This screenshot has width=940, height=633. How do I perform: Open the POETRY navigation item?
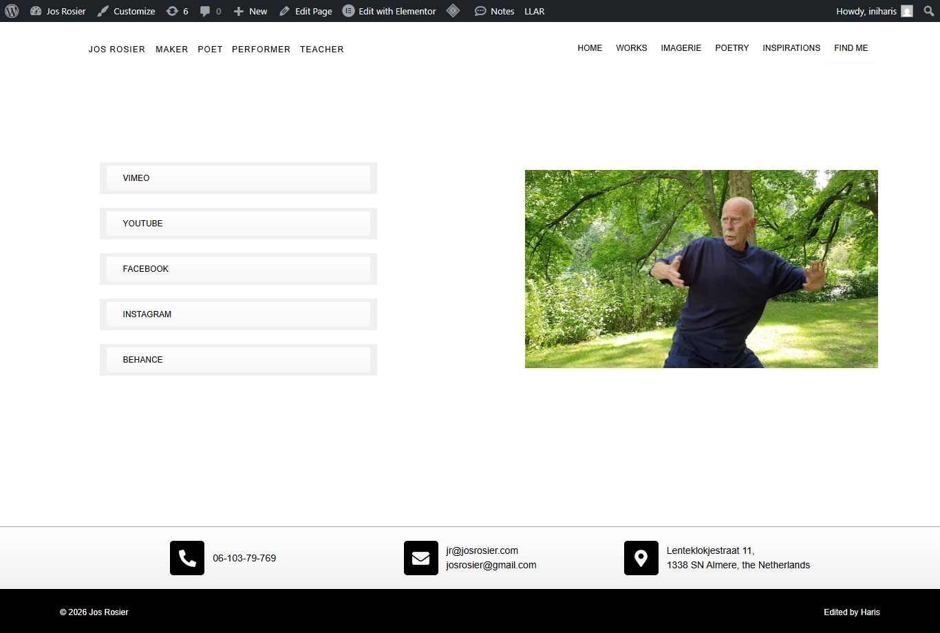(731, 48)
